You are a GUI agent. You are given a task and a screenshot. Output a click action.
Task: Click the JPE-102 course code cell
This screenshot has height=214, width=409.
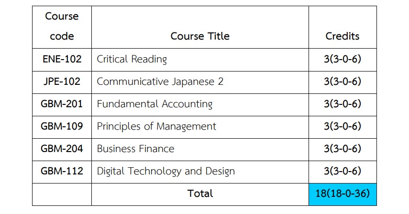coord(62,82)
